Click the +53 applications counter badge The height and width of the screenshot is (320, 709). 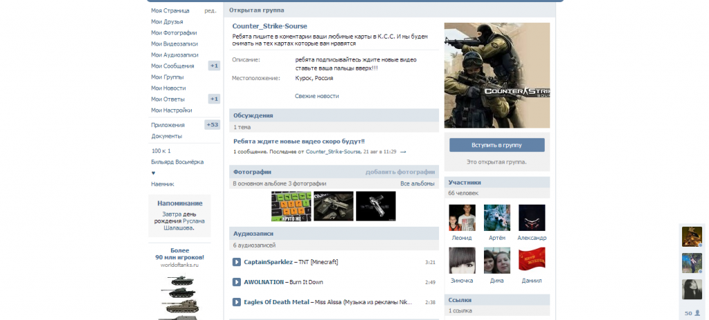(212, 125)
